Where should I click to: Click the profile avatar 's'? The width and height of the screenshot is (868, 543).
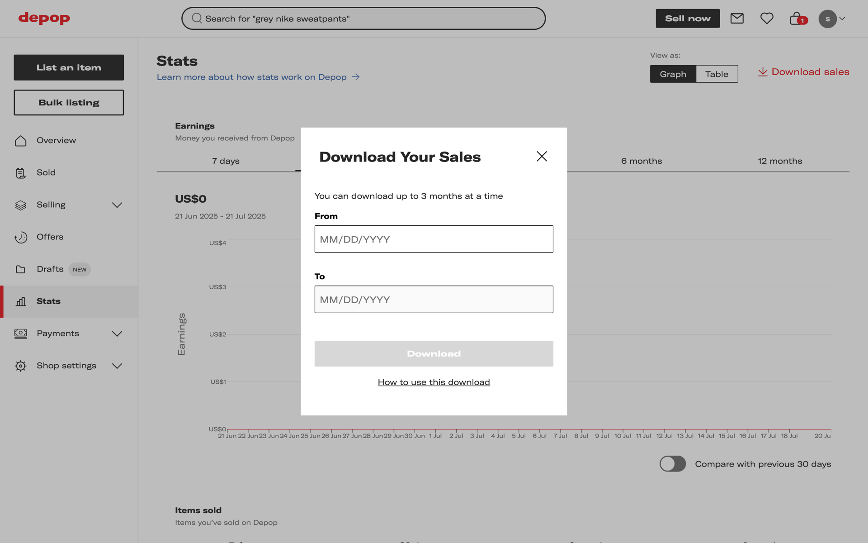point(827,19)
